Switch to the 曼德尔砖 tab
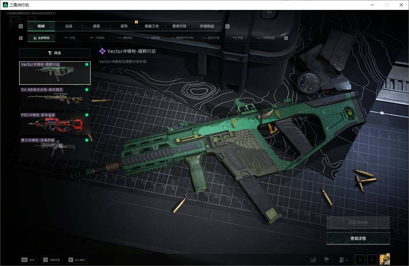 click(179, 26)
